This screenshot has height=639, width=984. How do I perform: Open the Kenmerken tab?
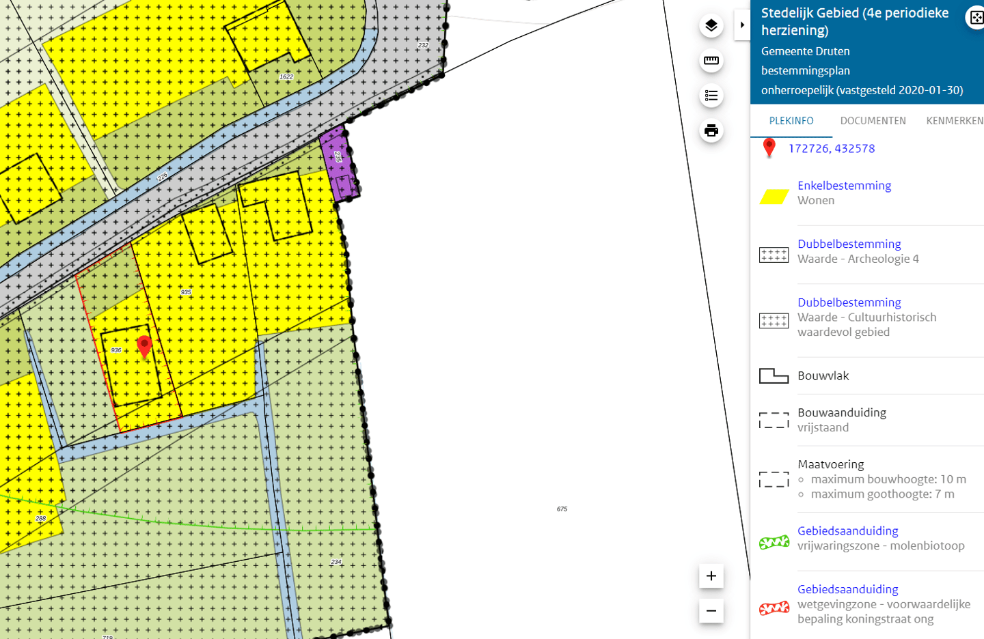[x=954, y=121]
